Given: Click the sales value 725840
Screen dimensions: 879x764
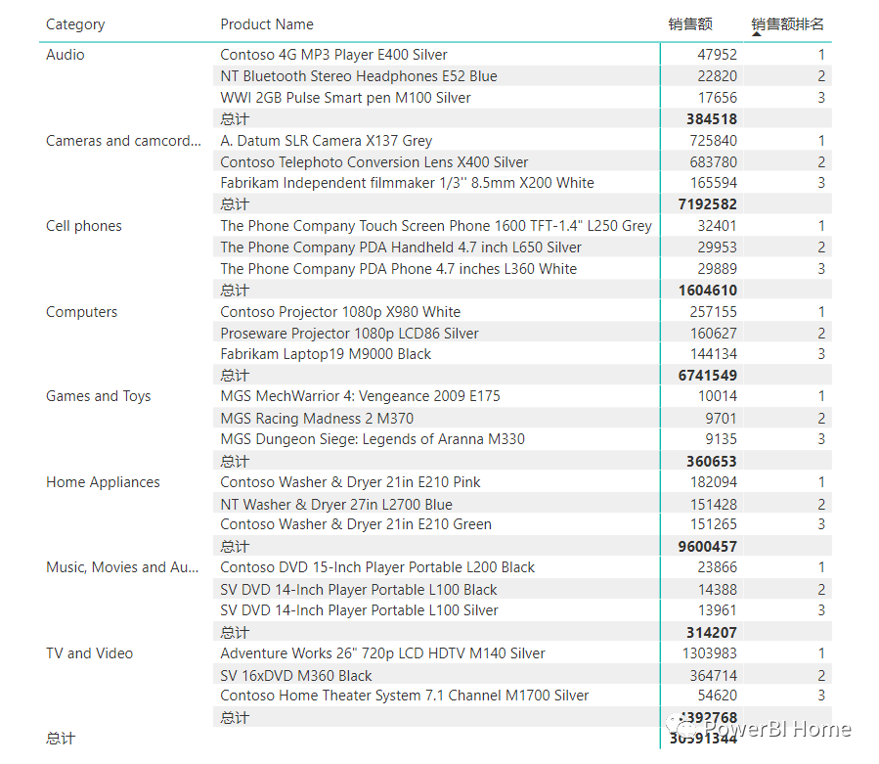Looking at the screenshot, I should [713, 141].
